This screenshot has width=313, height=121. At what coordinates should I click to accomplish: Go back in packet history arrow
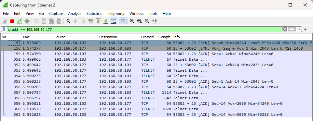76,21
